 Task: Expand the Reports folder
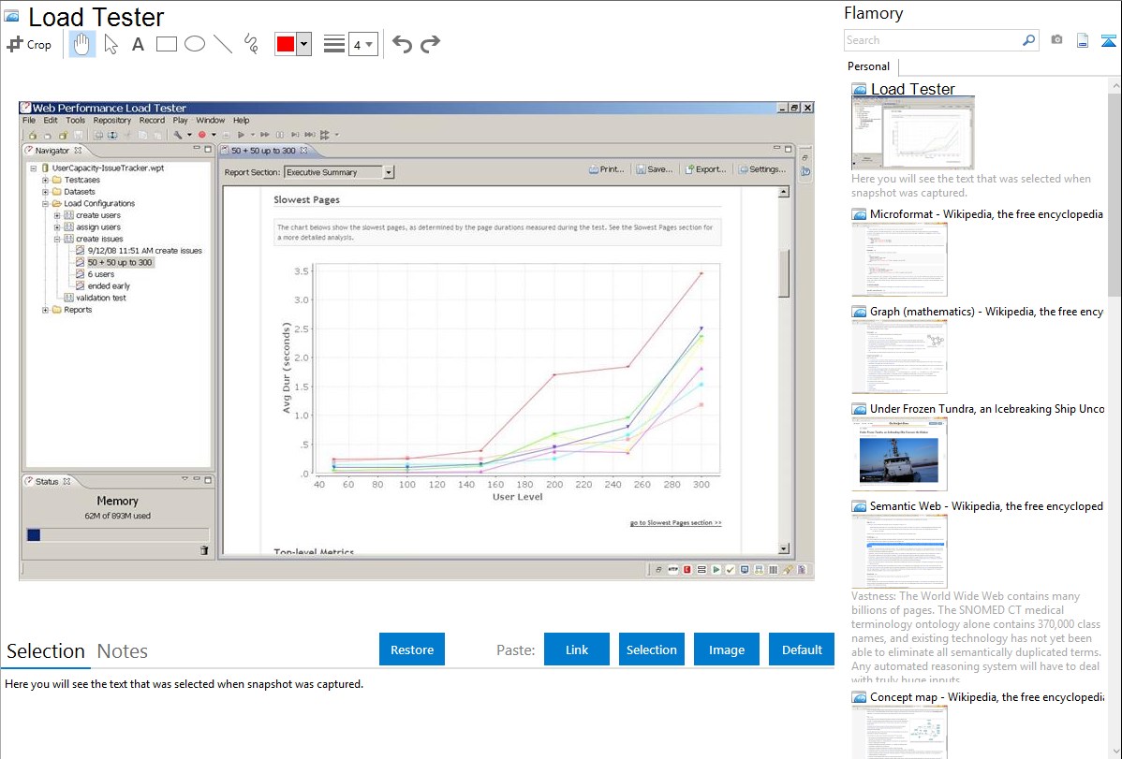coord(45,310)
